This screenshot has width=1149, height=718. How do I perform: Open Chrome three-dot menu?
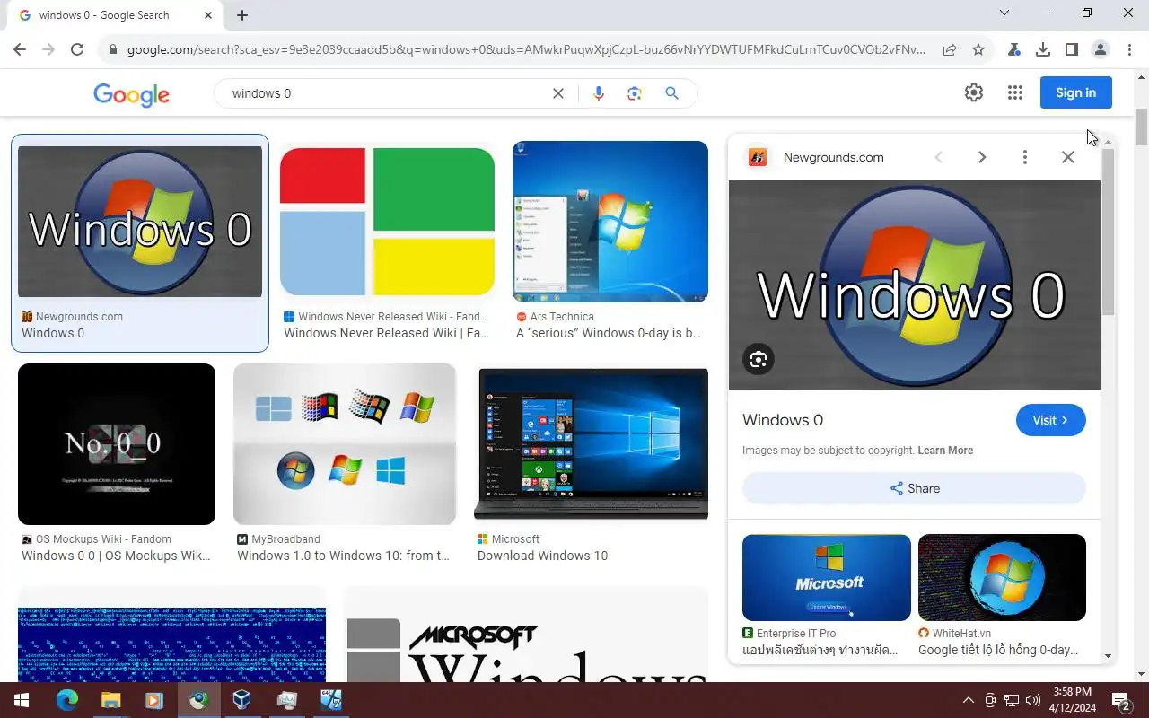(x=1129, y=50)
